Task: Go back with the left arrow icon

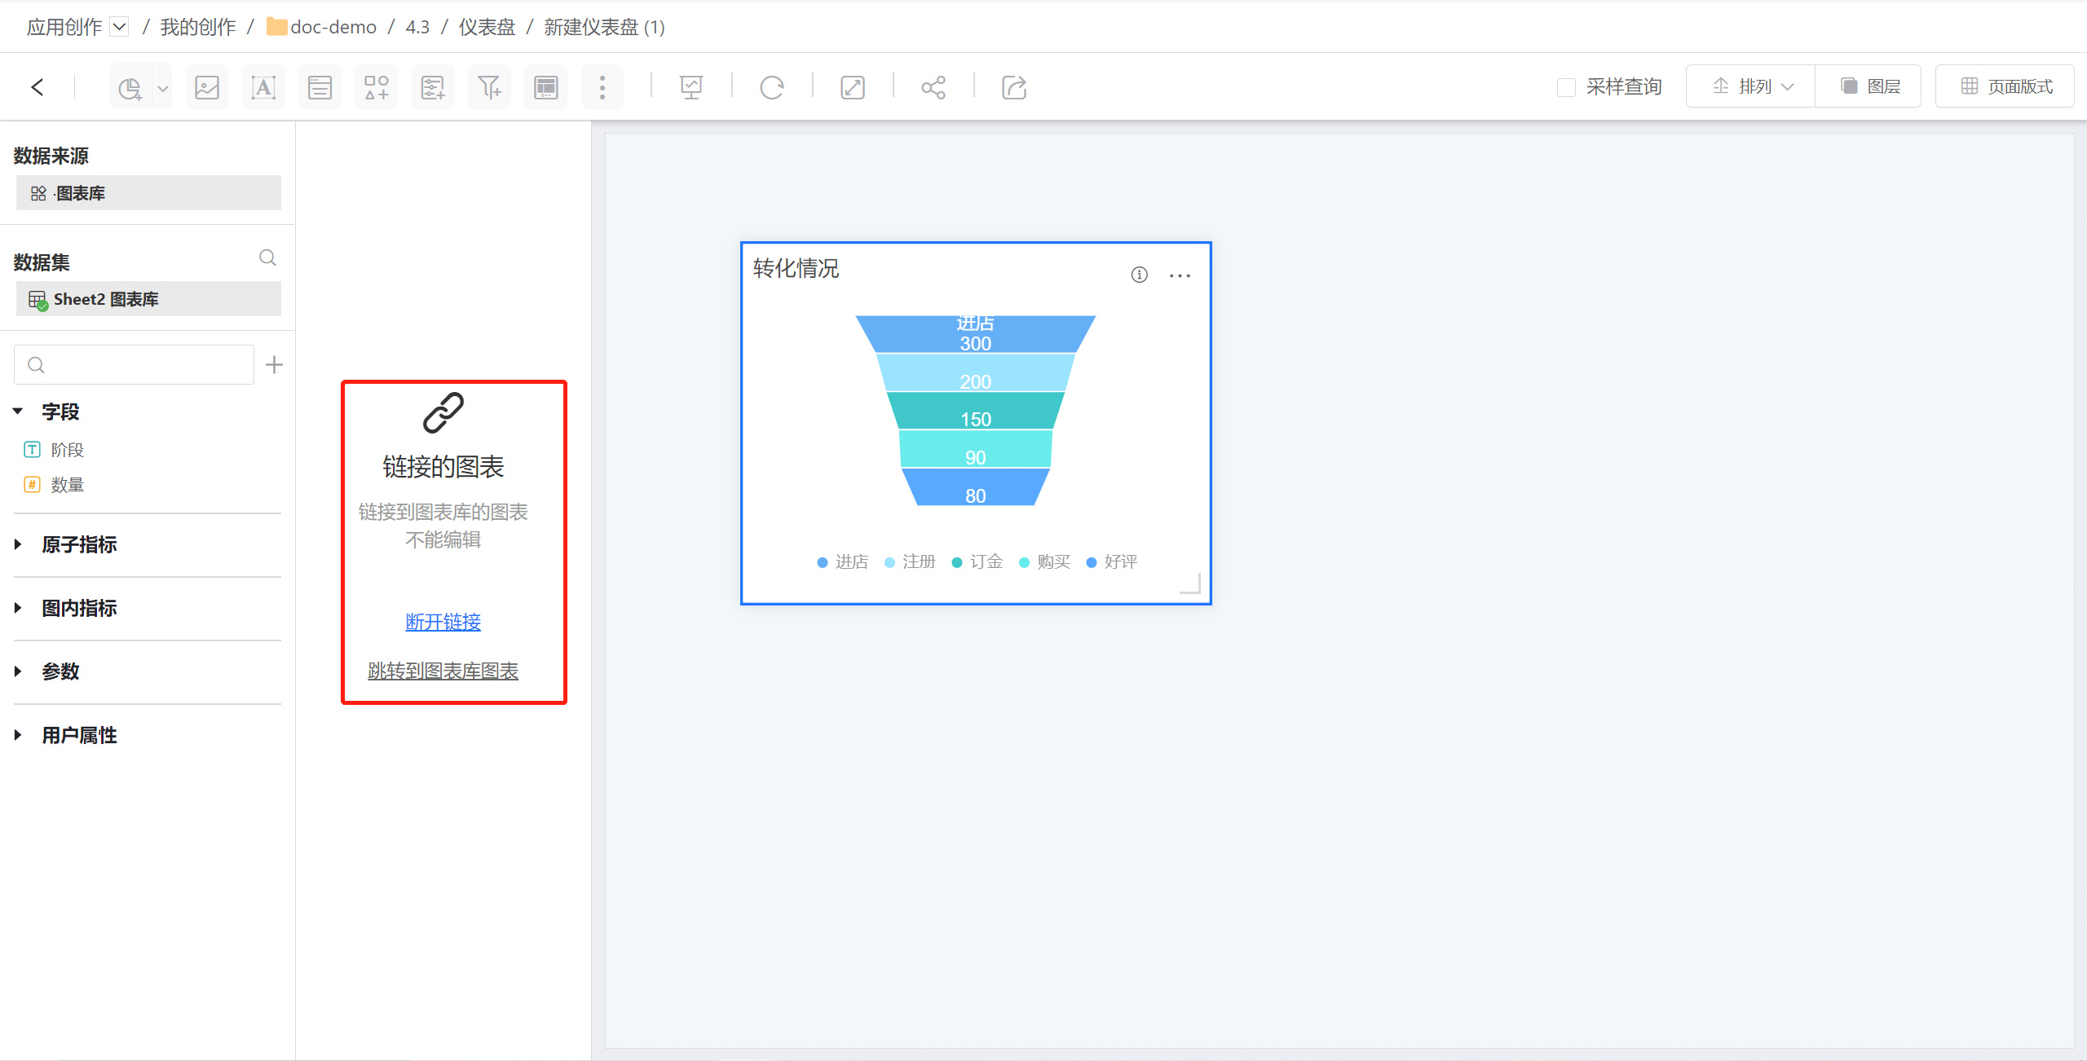Action: click(x=38, y=87)
